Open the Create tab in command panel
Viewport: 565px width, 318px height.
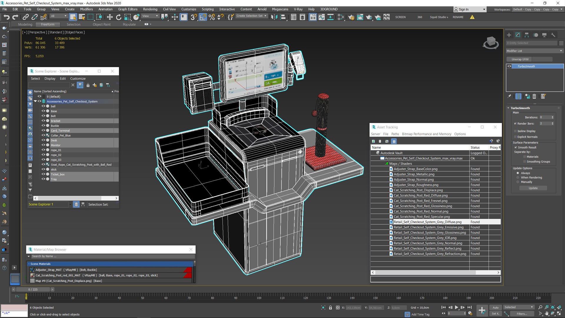pyautogui.click(x=509, y=35)
